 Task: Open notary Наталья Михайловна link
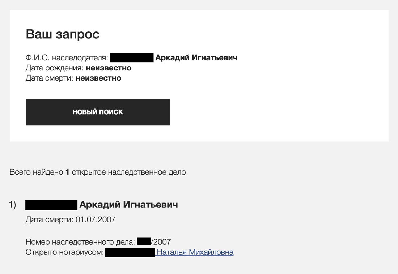tap(195, 252)
